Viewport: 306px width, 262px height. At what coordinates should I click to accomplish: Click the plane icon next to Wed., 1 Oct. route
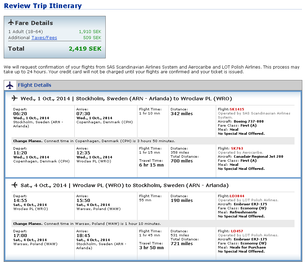coord(15,98)
